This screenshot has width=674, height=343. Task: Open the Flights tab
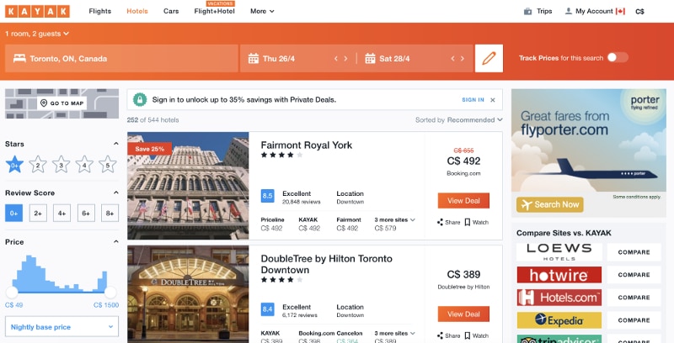coord(99,11)
